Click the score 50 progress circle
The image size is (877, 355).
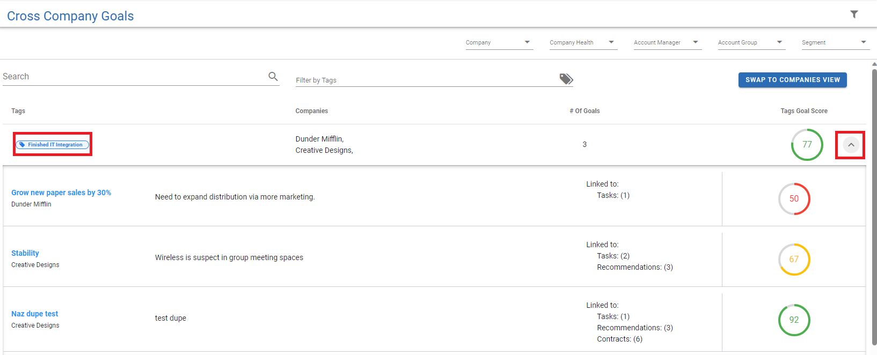click(x=794, y=199)
